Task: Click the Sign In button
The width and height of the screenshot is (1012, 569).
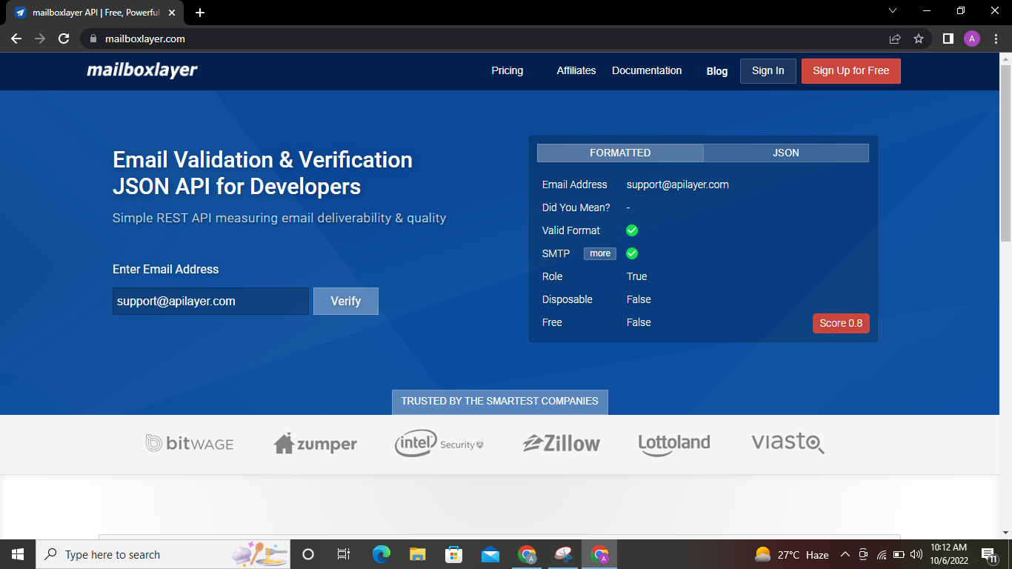Action: pos(768,71)
